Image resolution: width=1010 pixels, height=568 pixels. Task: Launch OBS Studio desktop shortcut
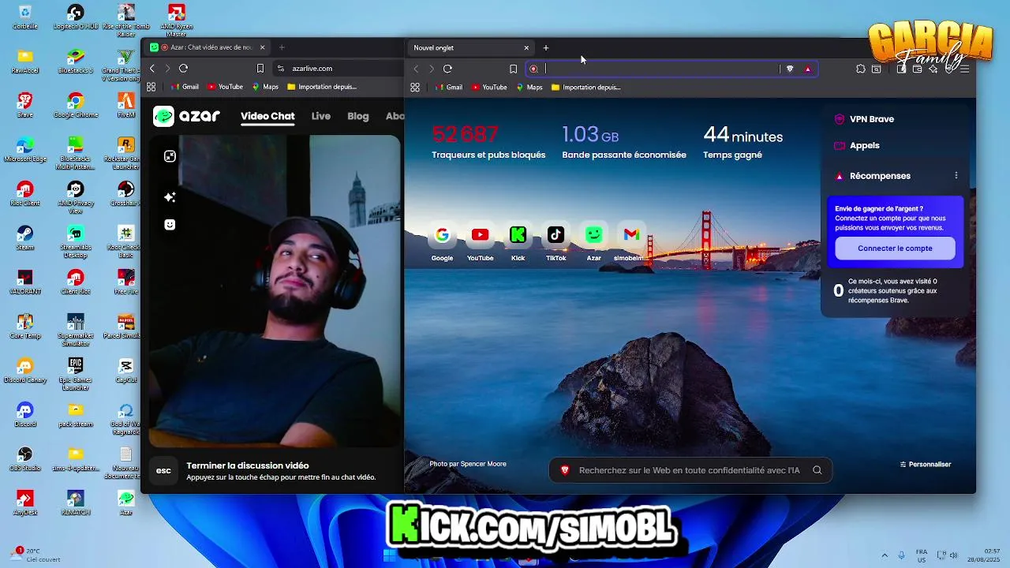pyautogui.click(x=24, y=458)
